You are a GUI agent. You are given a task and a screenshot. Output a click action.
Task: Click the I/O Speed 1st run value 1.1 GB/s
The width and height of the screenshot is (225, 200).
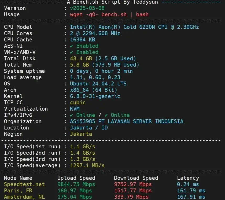(x=83, y=147)
